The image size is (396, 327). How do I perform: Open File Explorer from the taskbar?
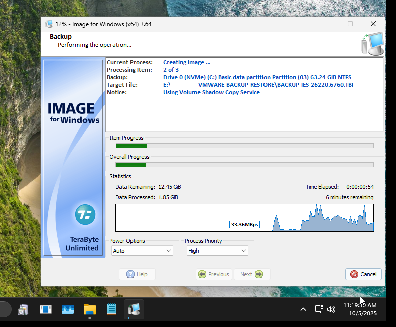click(90, 309)
